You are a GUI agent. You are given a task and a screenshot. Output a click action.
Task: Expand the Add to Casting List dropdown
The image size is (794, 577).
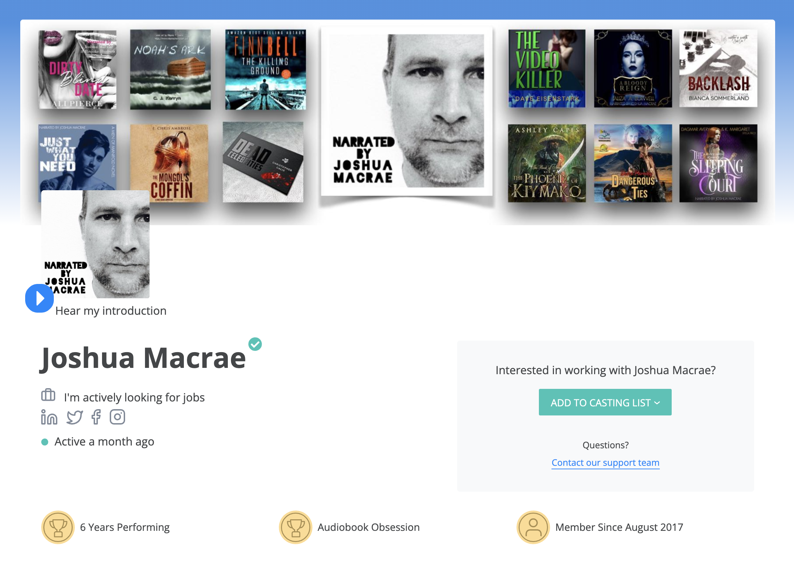(605, 402)
